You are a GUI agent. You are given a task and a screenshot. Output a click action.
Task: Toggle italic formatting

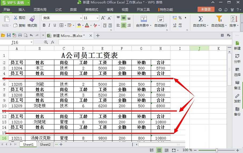click(49, 25)
